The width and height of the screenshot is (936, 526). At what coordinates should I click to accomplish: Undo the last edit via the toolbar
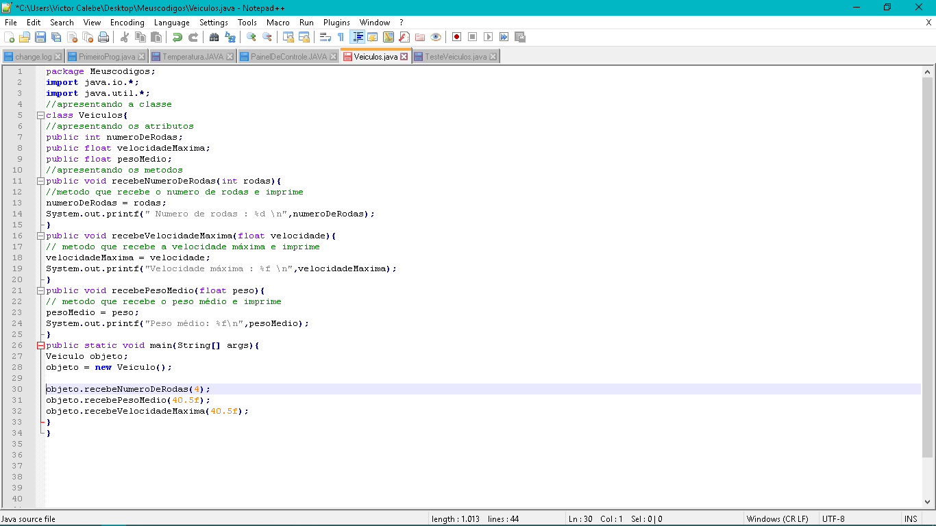click(177, 37)
